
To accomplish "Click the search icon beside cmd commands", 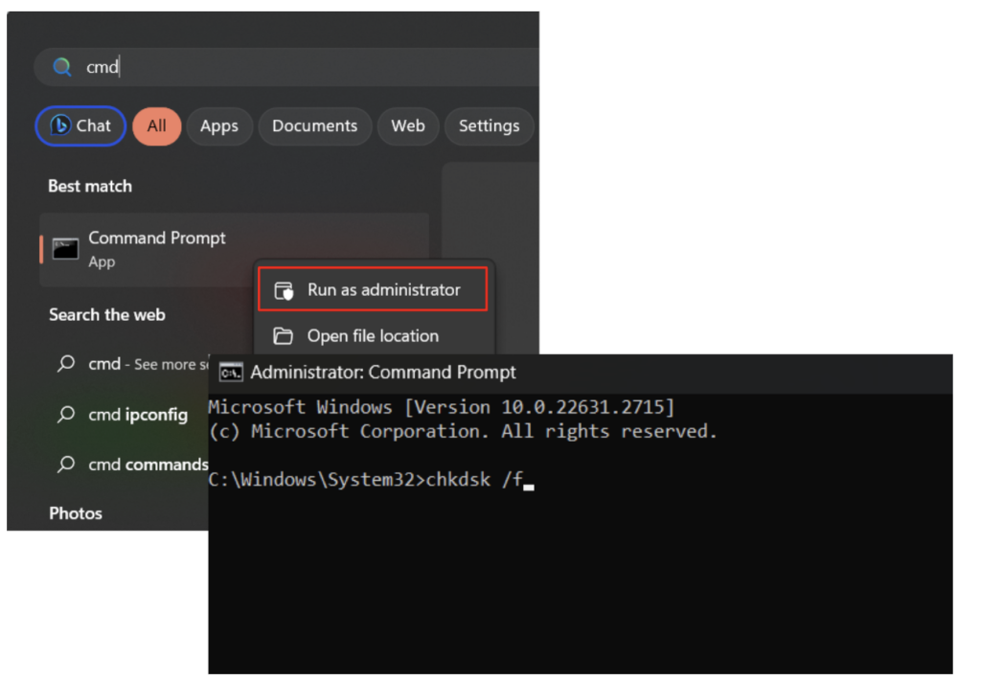I will (65, 465).
